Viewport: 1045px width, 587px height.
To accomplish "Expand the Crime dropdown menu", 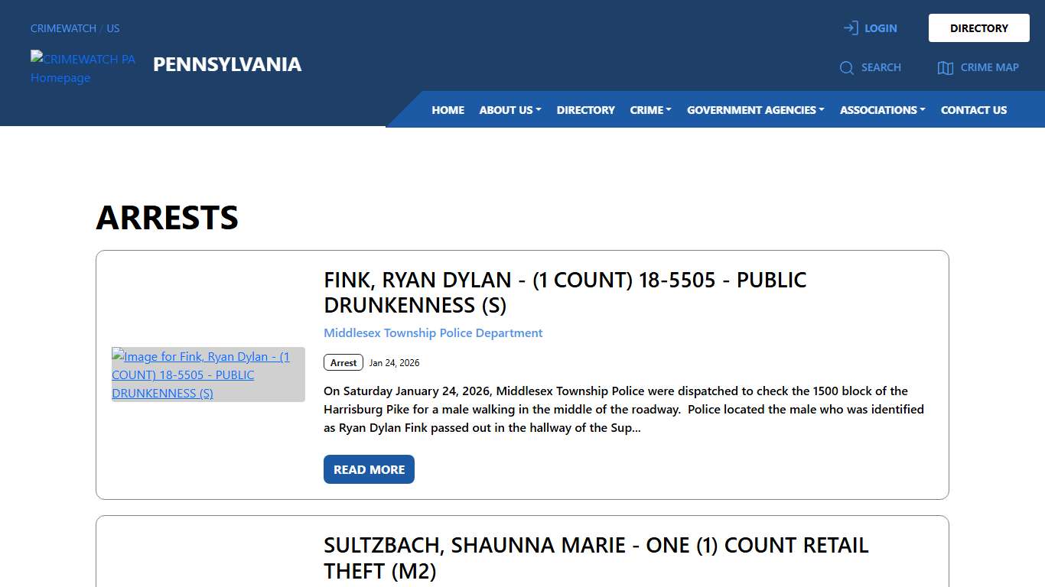I will pyautogui.click(x=650, y=110).
